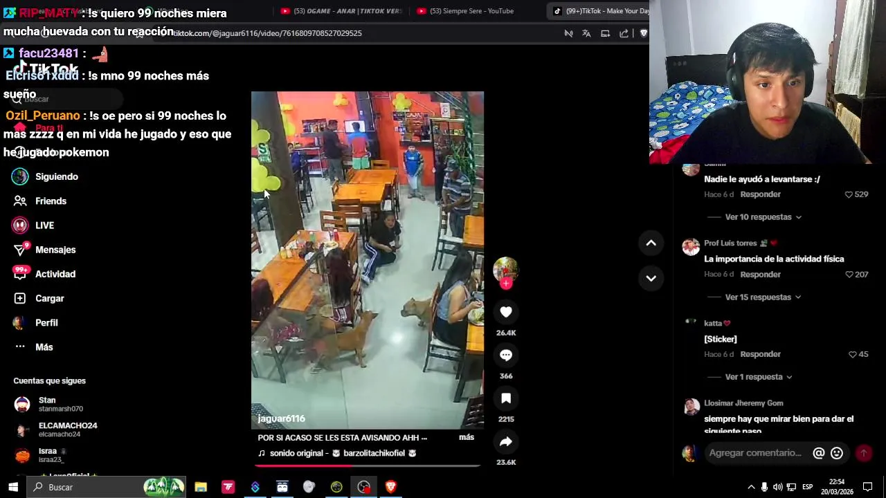
Task: Open Prof Luis torres' profile name
Action: point(730,243)
